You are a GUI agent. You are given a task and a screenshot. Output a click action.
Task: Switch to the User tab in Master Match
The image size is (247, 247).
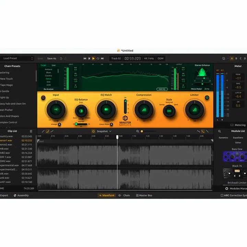pyautogui.click(x=54, y=65)
